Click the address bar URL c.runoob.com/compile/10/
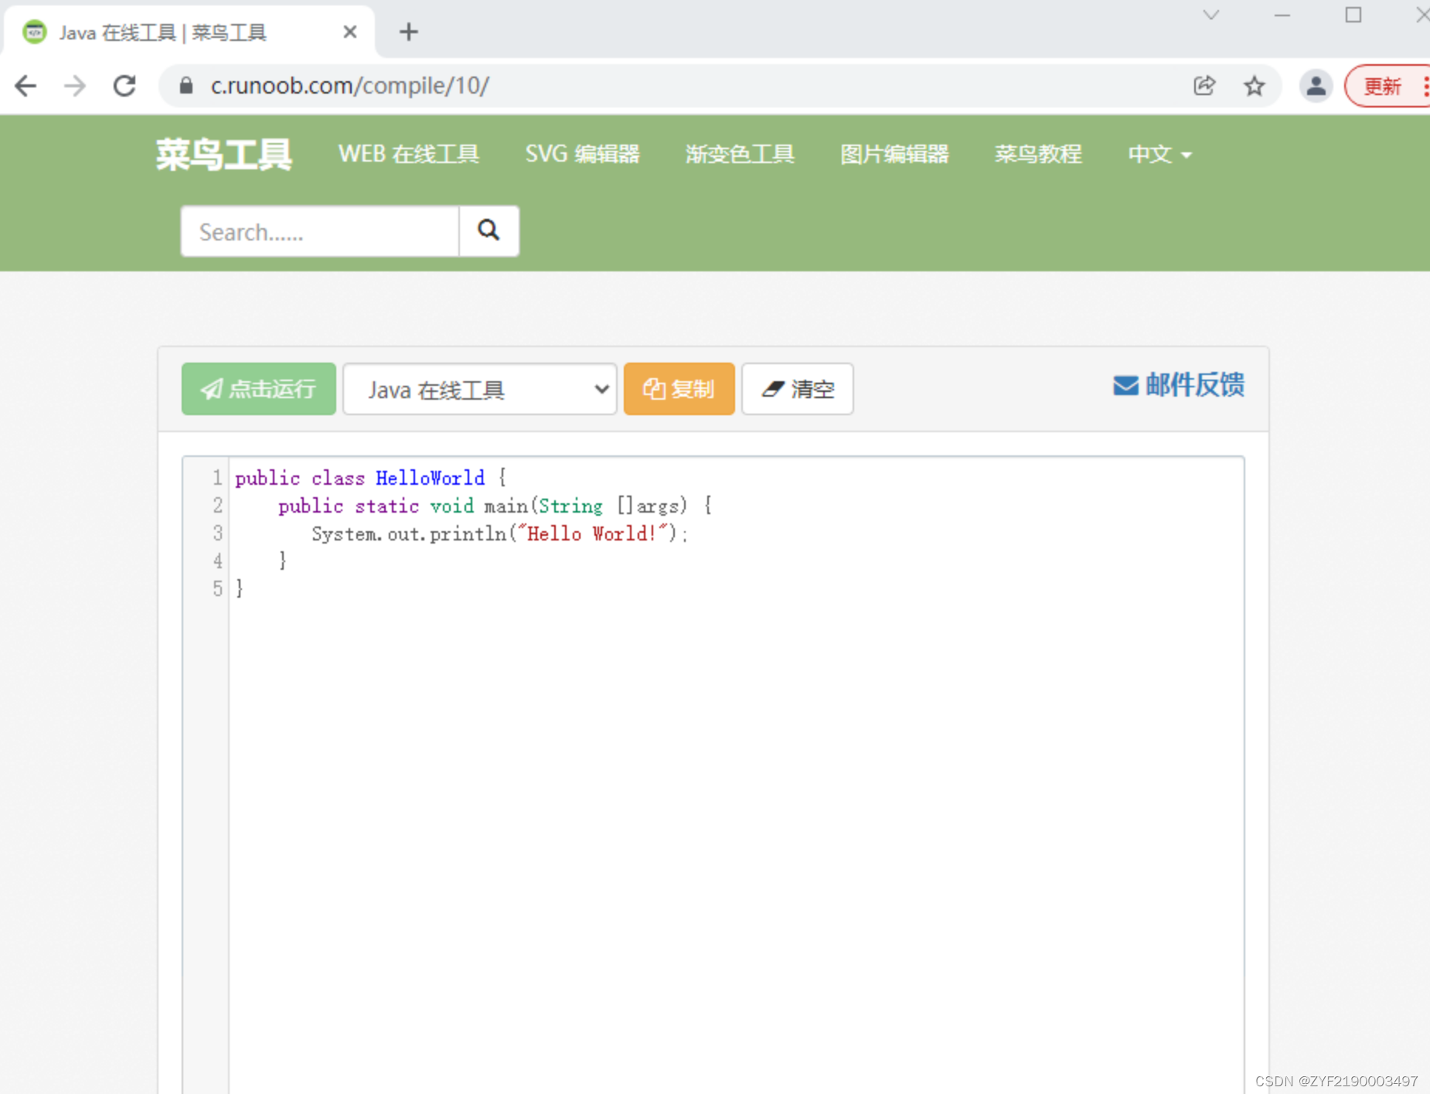The image size is (1430, 1094). (349, 85)
